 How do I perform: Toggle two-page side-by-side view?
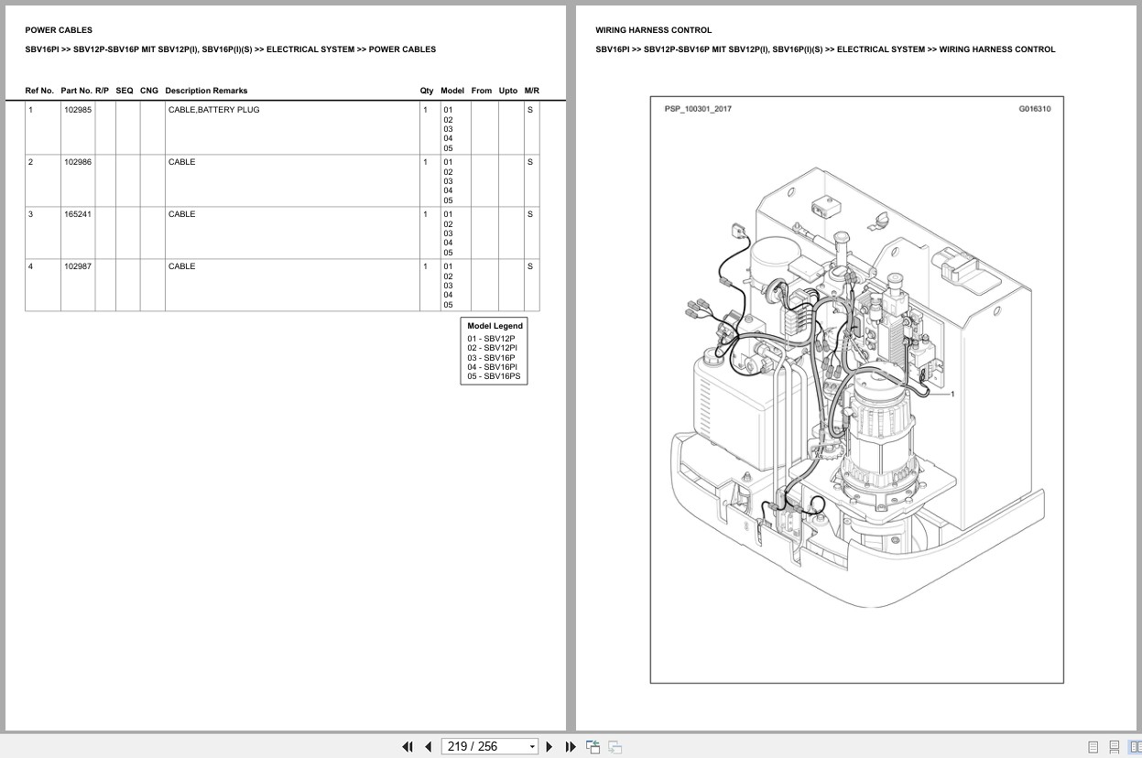click(1135, 746)
